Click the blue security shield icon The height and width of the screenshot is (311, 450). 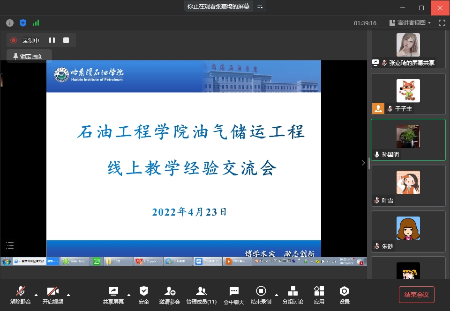[23, 22]
